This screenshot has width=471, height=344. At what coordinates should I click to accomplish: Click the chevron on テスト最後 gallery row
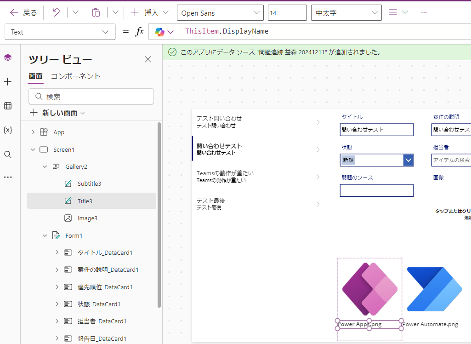tap(318, 204)
